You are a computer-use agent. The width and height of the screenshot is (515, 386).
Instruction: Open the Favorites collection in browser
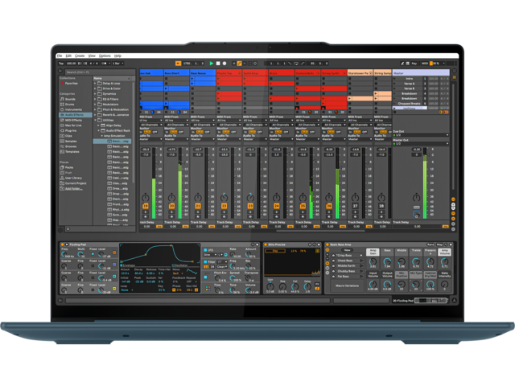pyautogui.click(x=71, y=83)
